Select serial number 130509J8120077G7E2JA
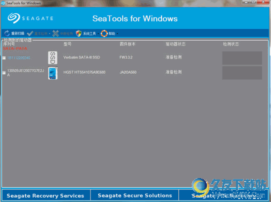 tap(26, 73)
